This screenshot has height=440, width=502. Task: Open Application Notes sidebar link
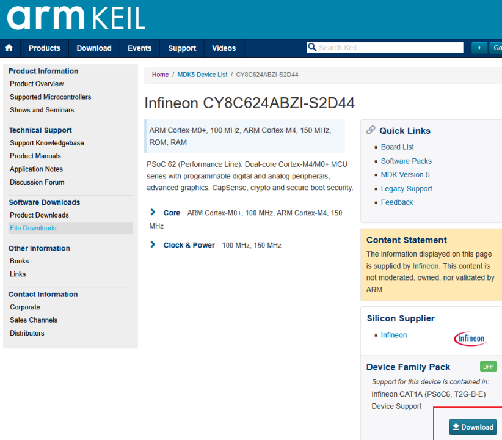tap(36, 169)
